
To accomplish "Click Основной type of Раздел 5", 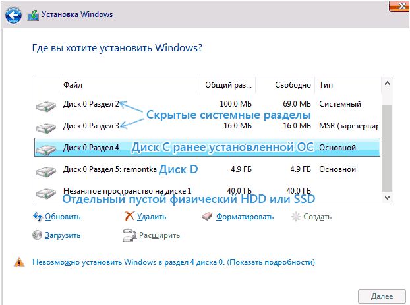I will tap(337, 169).
